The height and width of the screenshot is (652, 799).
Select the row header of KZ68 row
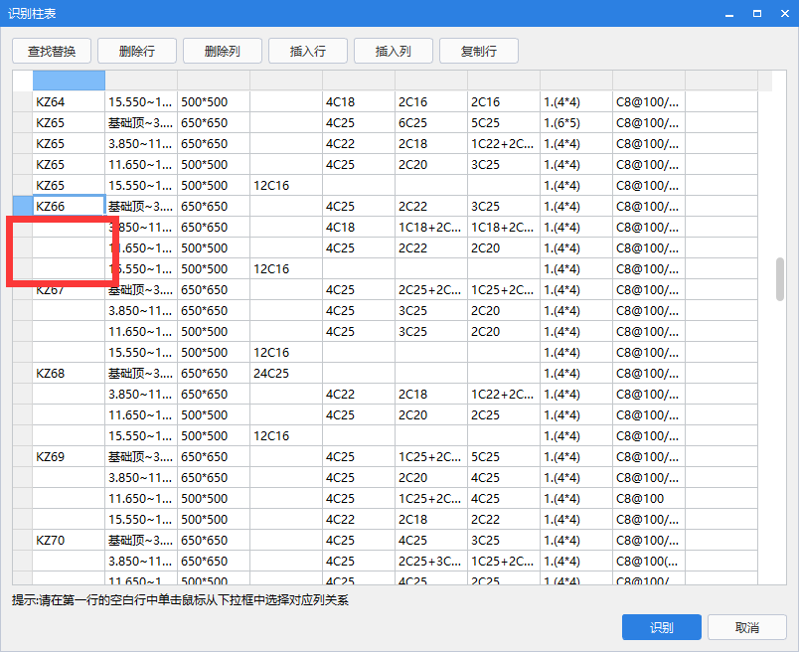point(23,374)
